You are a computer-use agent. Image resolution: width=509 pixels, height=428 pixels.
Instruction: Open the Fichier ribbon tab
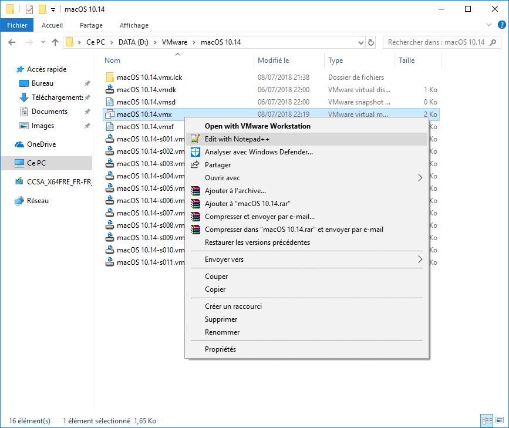[17, 25]
